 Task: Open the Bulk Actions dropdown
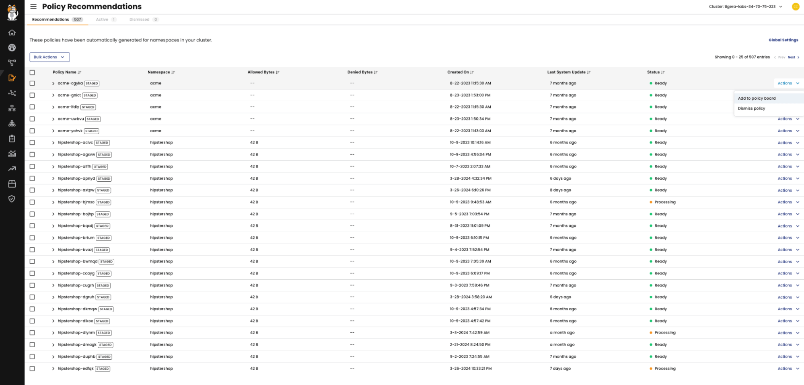click(x=49, y=57)
